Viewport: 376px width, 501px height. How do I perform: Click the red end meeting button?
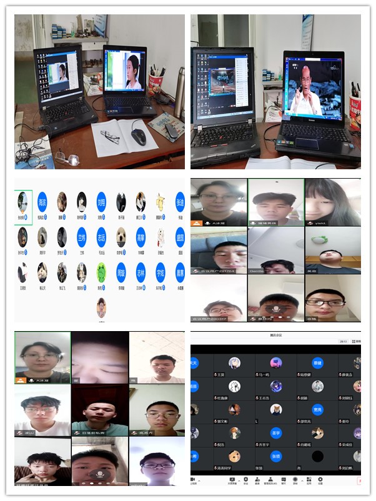[x=359, y=480]
